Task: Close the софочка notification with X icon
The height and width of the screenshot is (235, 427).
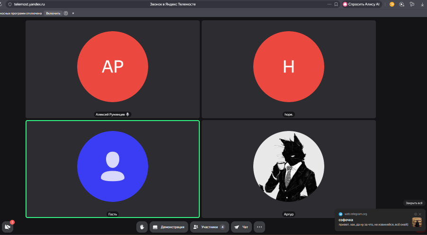Action: click(x=420, y=214)
